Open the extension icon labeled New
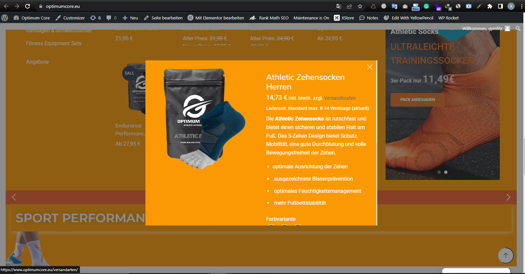The image size is (525, 274). coord(416,7)
